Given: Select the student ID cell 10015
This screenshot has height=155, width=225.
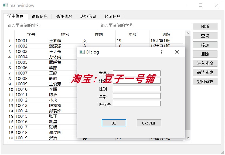Looking at the screenshot, I should point(31,116).
